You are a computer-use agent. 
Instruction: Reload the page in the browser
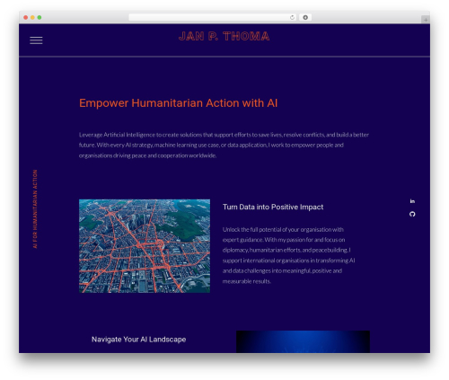pos(292,17)
